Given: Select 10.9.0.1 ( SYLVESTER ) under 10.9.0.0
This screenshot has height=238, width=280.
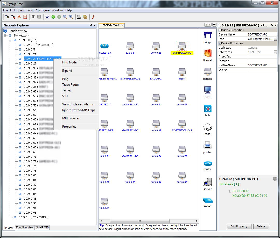Looking at the screenshot, I should [39, 45].
